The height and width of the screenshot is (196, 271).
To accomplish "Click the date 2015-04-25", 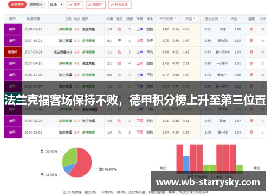I will (x=33, y=121).
